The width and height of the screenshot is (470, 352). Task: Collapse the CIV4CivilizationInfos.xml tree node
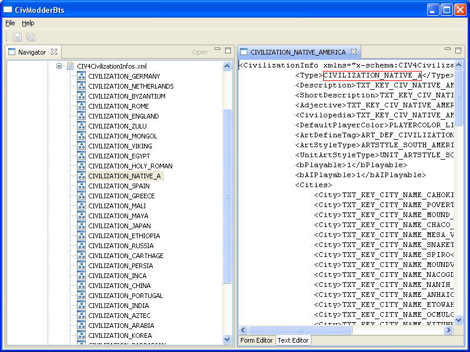pyautogui.click(x=59, y=66)
